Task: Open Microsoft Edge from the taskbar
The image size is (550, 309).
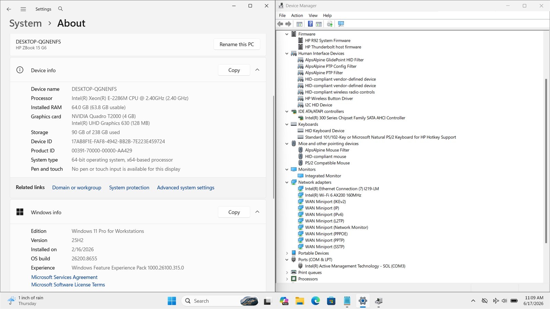Action: [x=316, y=301]
